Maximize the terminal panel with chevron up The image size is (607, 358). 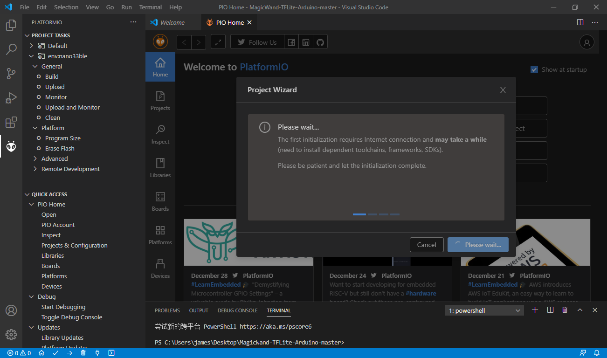[580, 310]
